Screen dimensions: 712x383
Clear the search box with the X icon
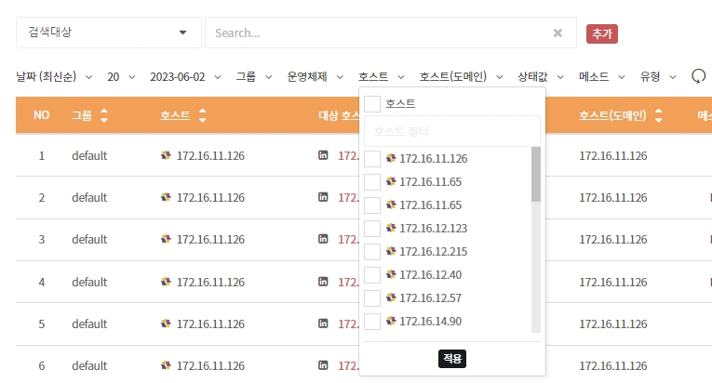click(x=558, y=33)
